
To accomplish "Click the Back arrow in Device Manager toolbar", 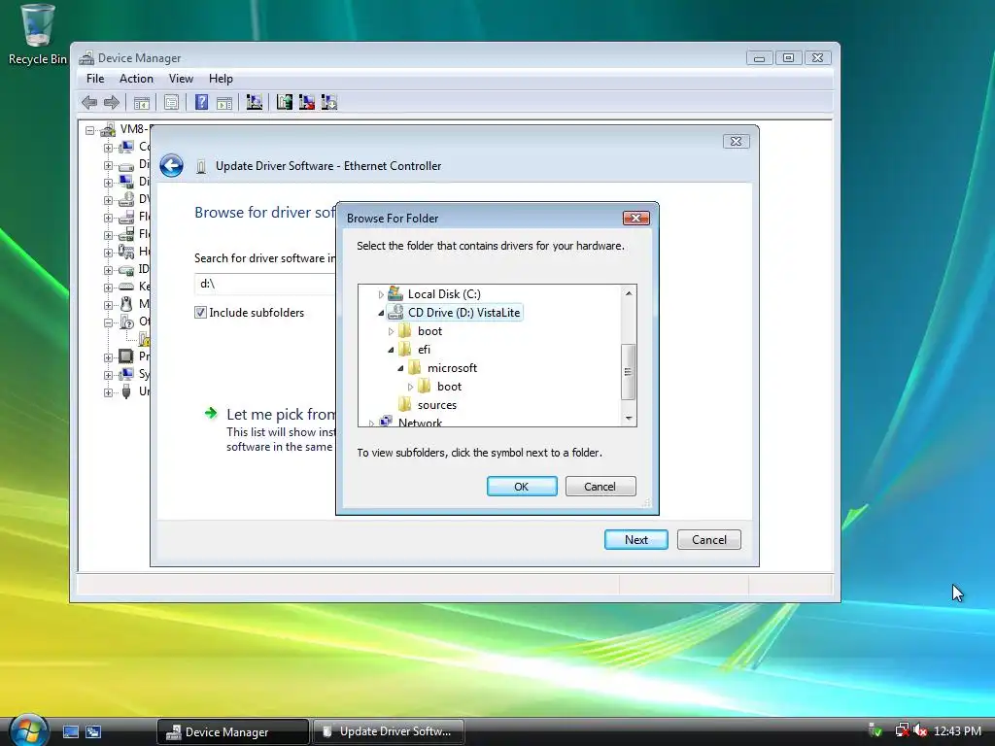I will pyautogui.click(x=89, y=102).
